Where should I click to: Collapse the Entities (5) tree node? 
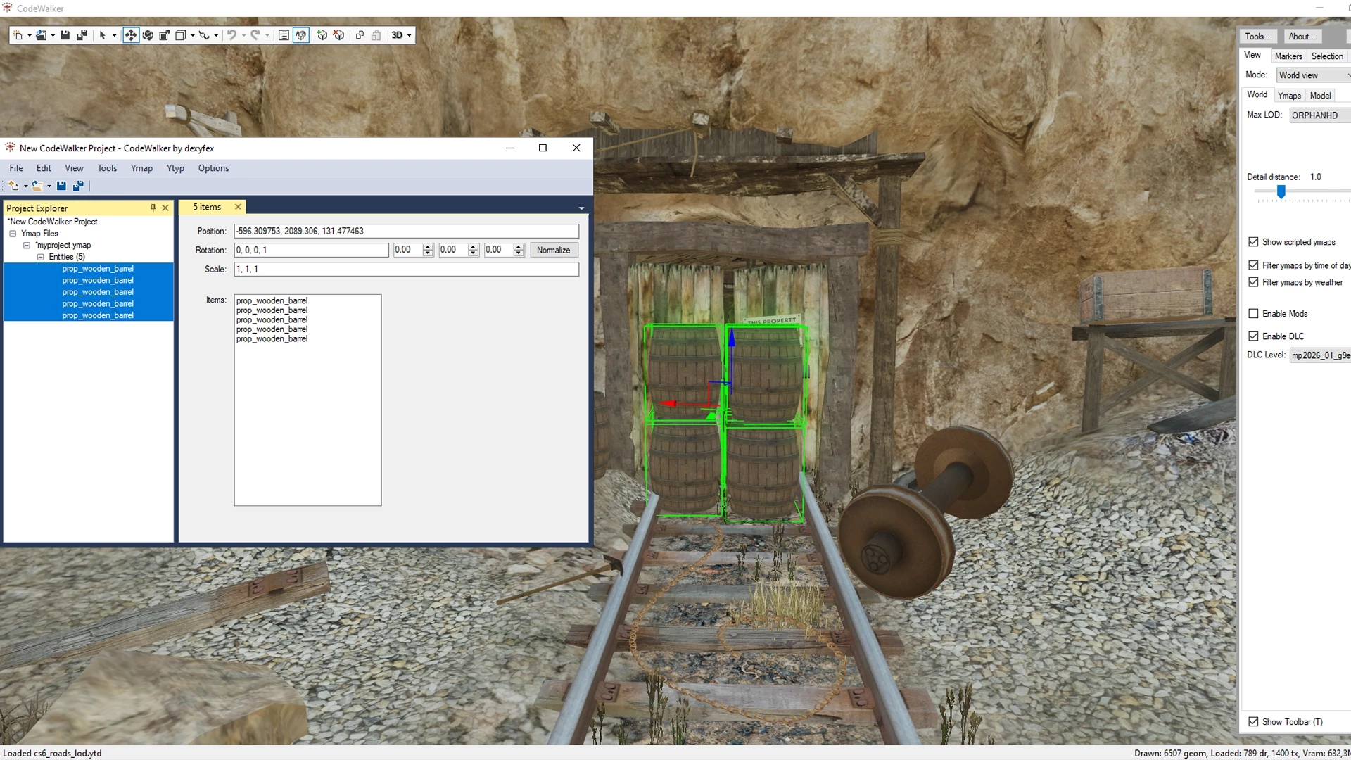pyautogui.click(x=41, y=257)
